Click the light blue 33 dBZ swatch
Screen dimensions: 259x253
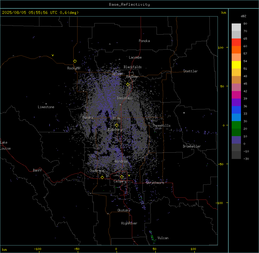pos(236,117)
